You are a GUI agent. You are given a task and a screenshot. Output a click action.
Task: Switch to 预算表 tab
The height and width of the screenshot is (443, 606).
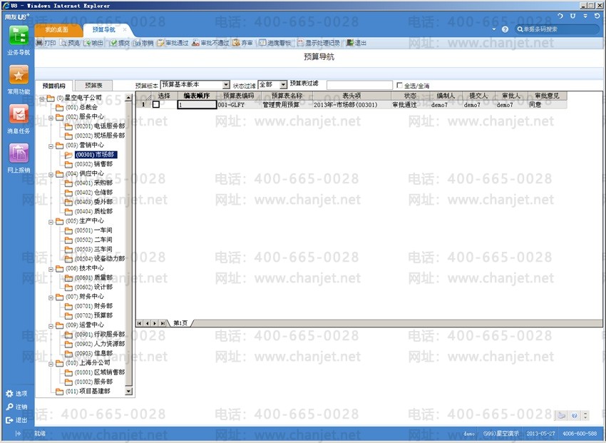93,86
